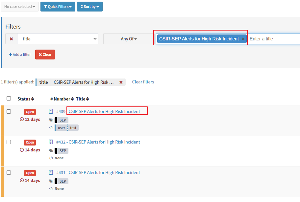The height and width of the screenshot is (202, 300).
Task: Remove the title filter using the red X icon
Action: pyautogui.click(x=11, y=38)
